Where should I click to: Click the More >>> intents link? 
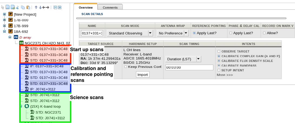pos(225,75)
